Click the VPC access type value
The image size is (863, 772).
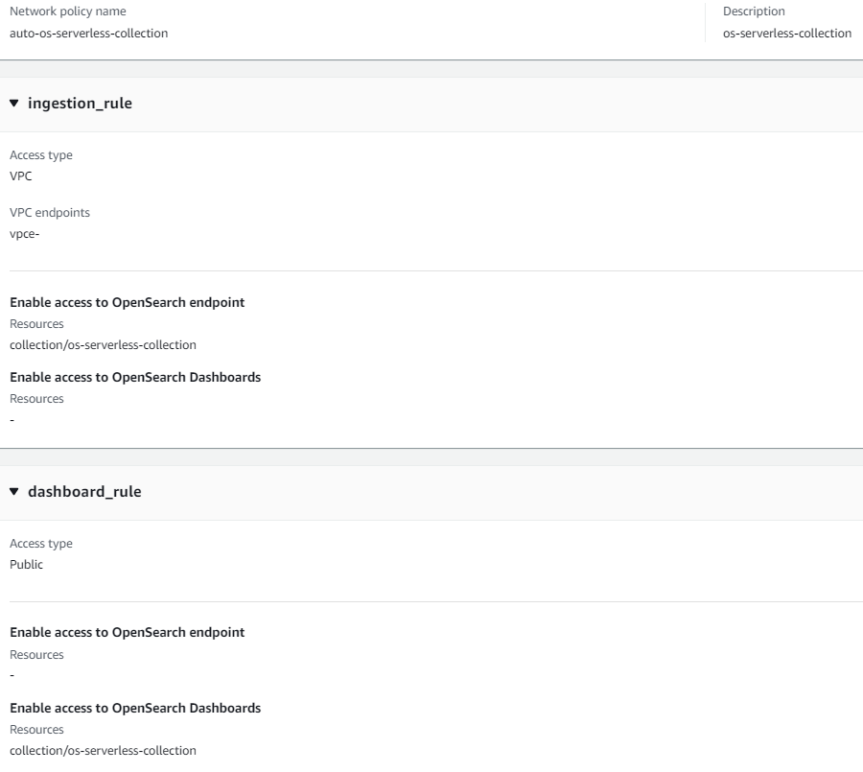click(21, 176)
